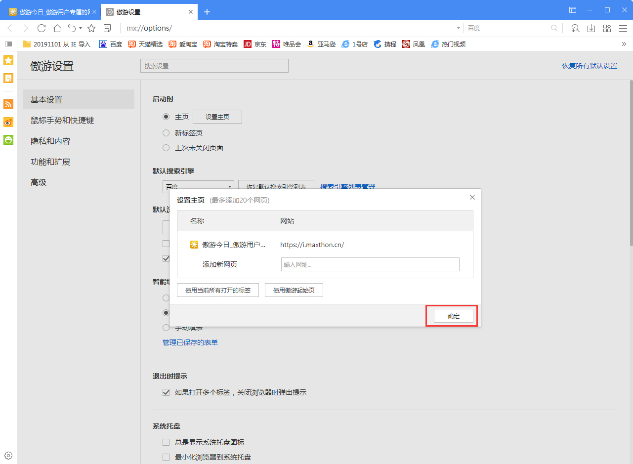Switch to the 傲游今日 tab
This screenshot has width=633, height=464.
pos(49,12)
